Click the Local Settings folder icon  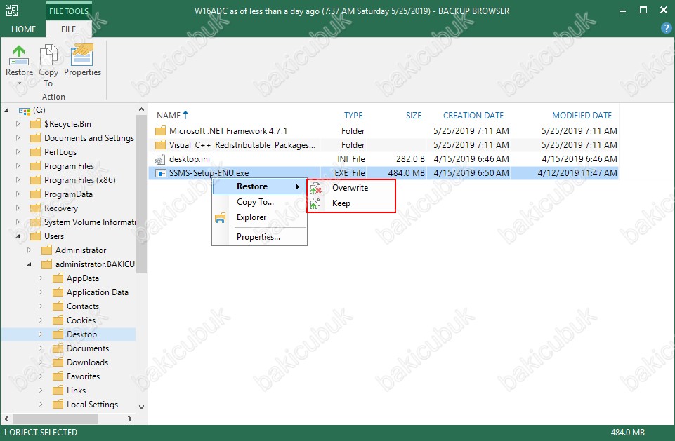coord(58,405)
